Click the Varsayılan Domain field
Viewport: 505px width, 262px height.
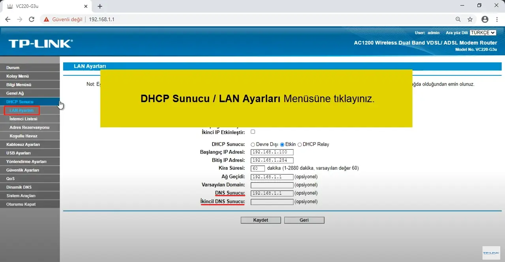coord(272,185)
